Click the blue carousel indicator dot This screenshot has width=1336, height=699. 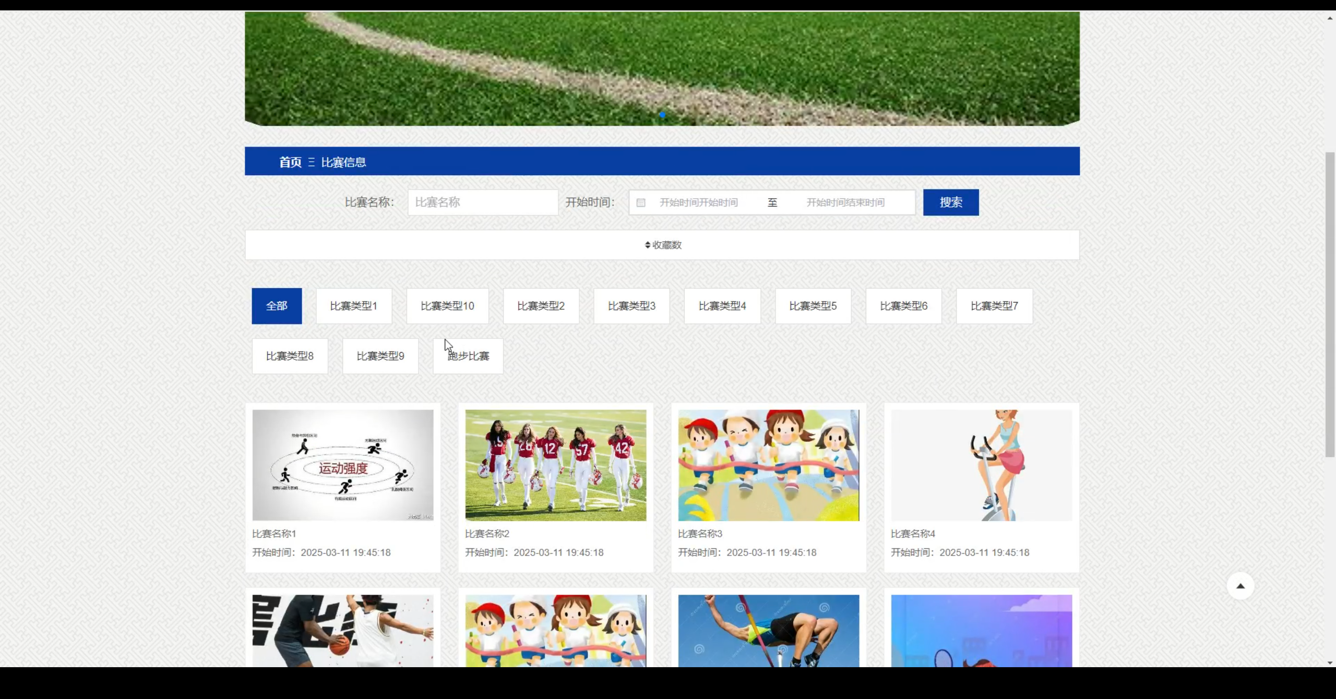click(x=662, y=115)
